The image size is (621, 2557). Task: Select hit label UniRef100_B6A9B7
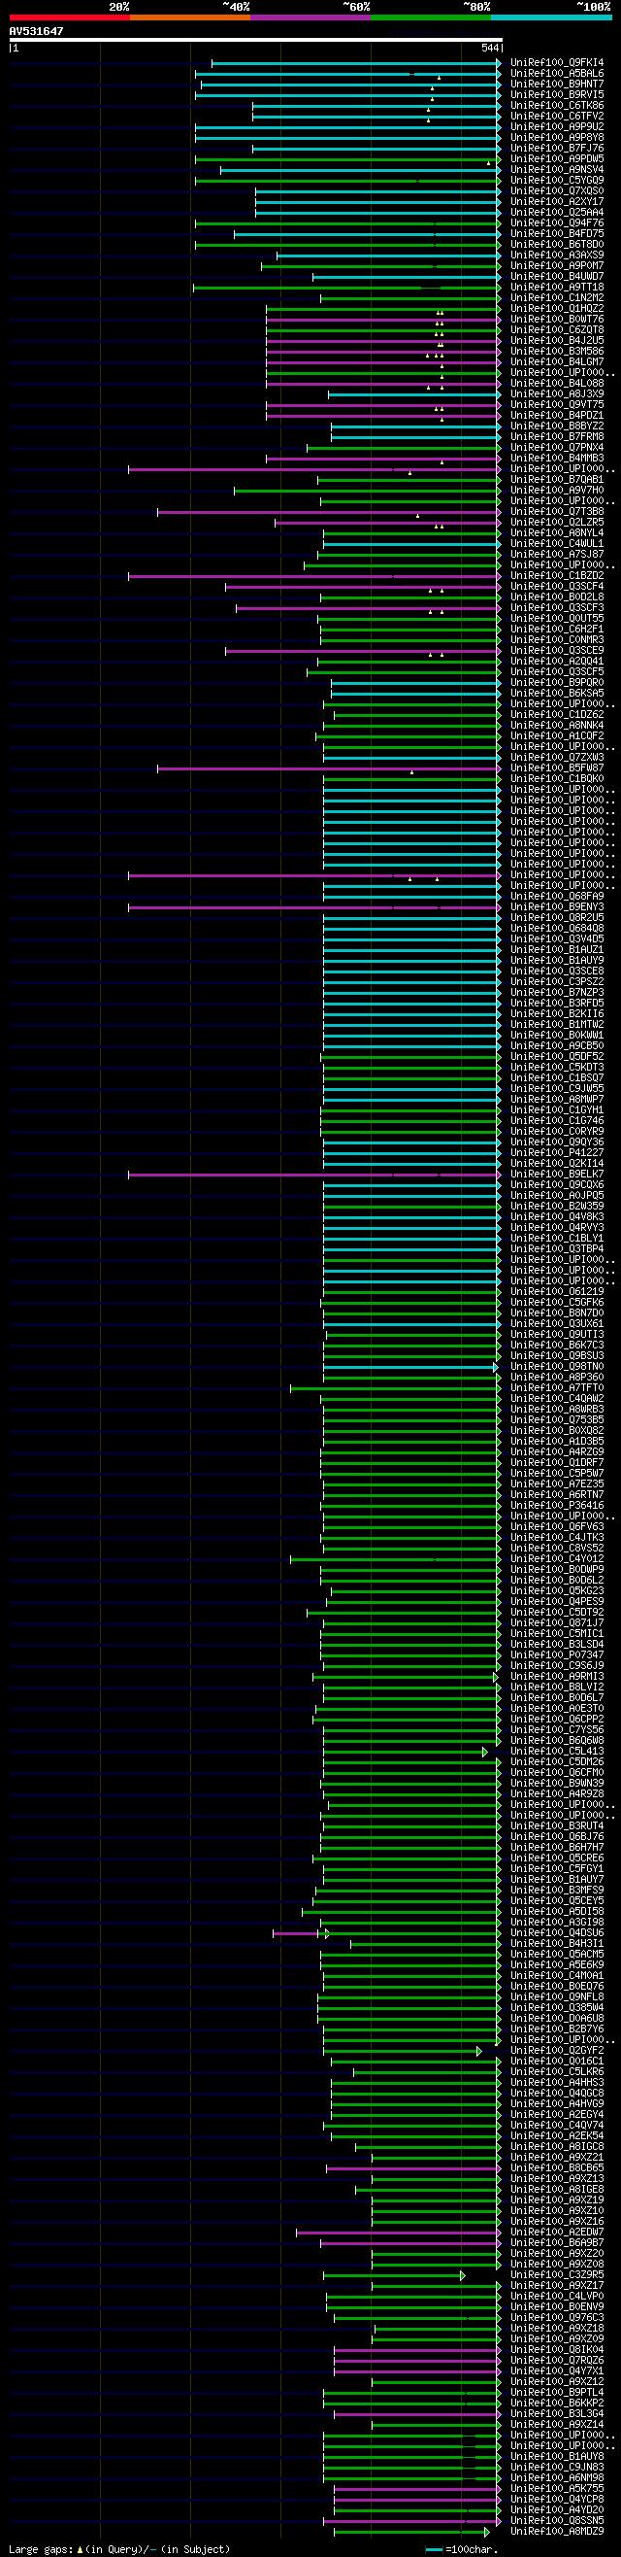click(557, 2242)
